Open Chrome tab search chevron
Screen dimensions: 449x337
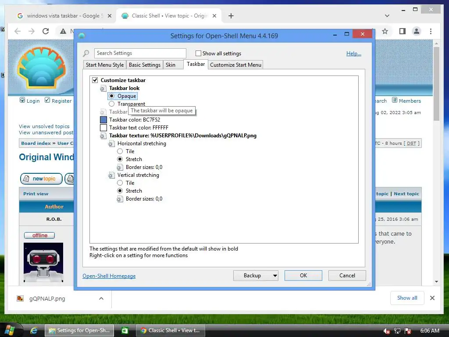(387, 16)
